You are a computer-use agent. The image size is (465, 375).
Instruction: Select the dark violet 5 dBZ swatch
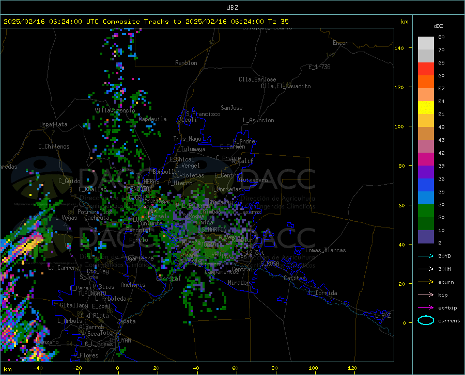tap(426, 236)
